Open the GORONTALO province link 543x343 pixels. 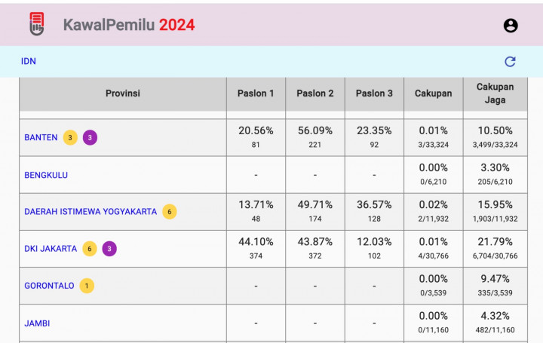[49, 286]
